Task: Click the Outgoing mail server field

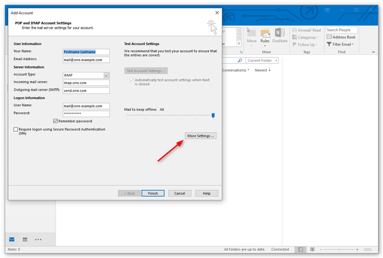Action: pos(86,91)
